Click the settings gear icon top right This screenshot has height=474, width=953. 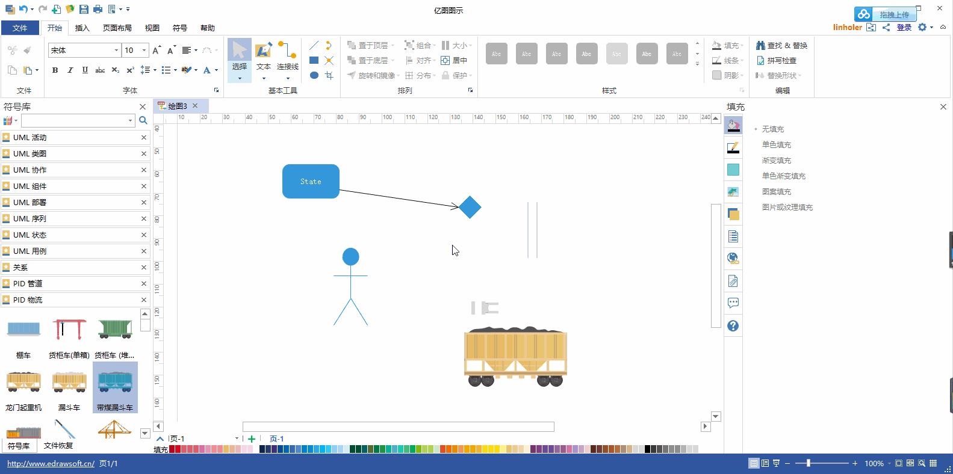point(922,27)
